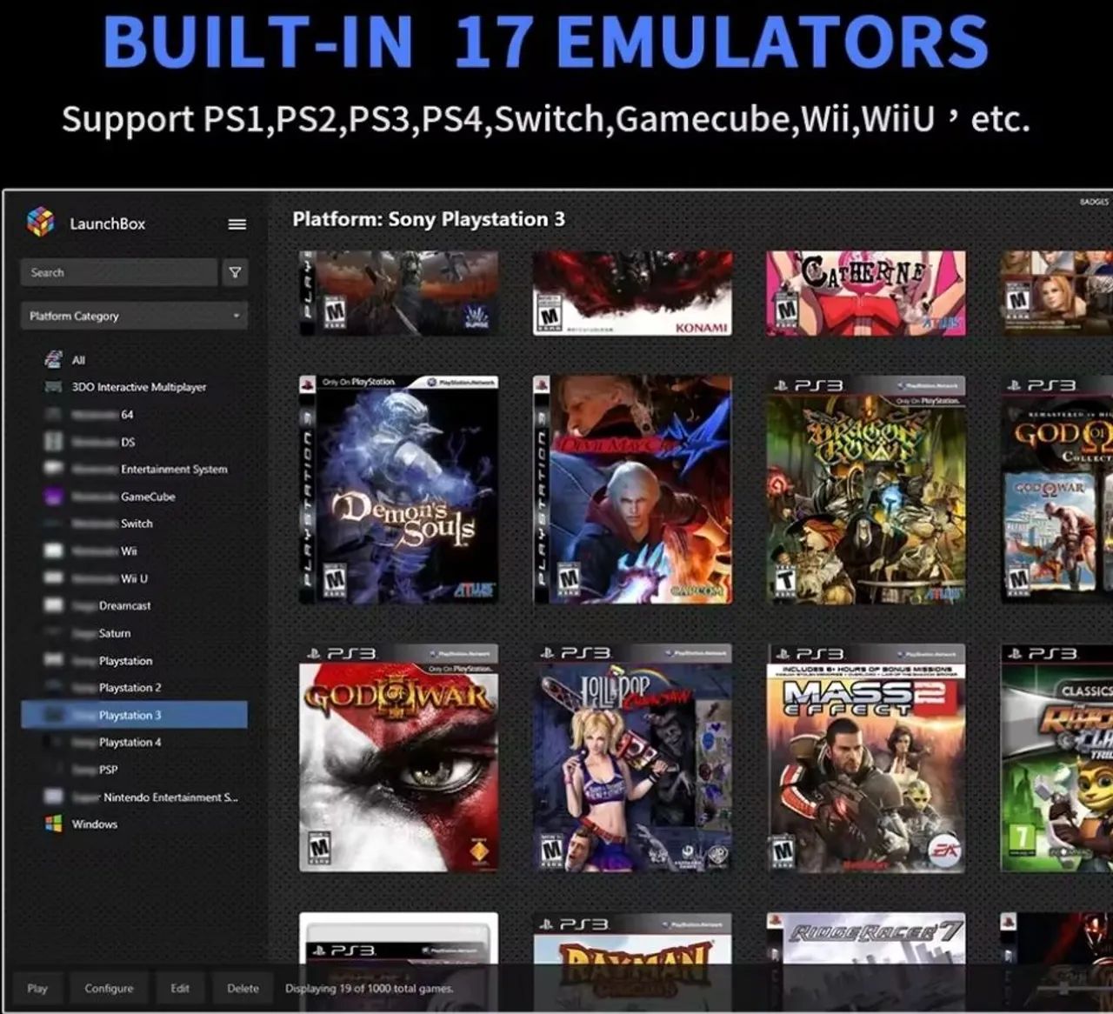Click the icon next to All
This screenshot has height=1014, width=1113.
click(53, 359)
